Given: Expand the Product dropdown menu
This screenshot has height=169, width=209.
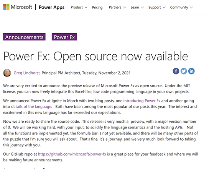Looking at the screenshot, I should pos(79,7).
